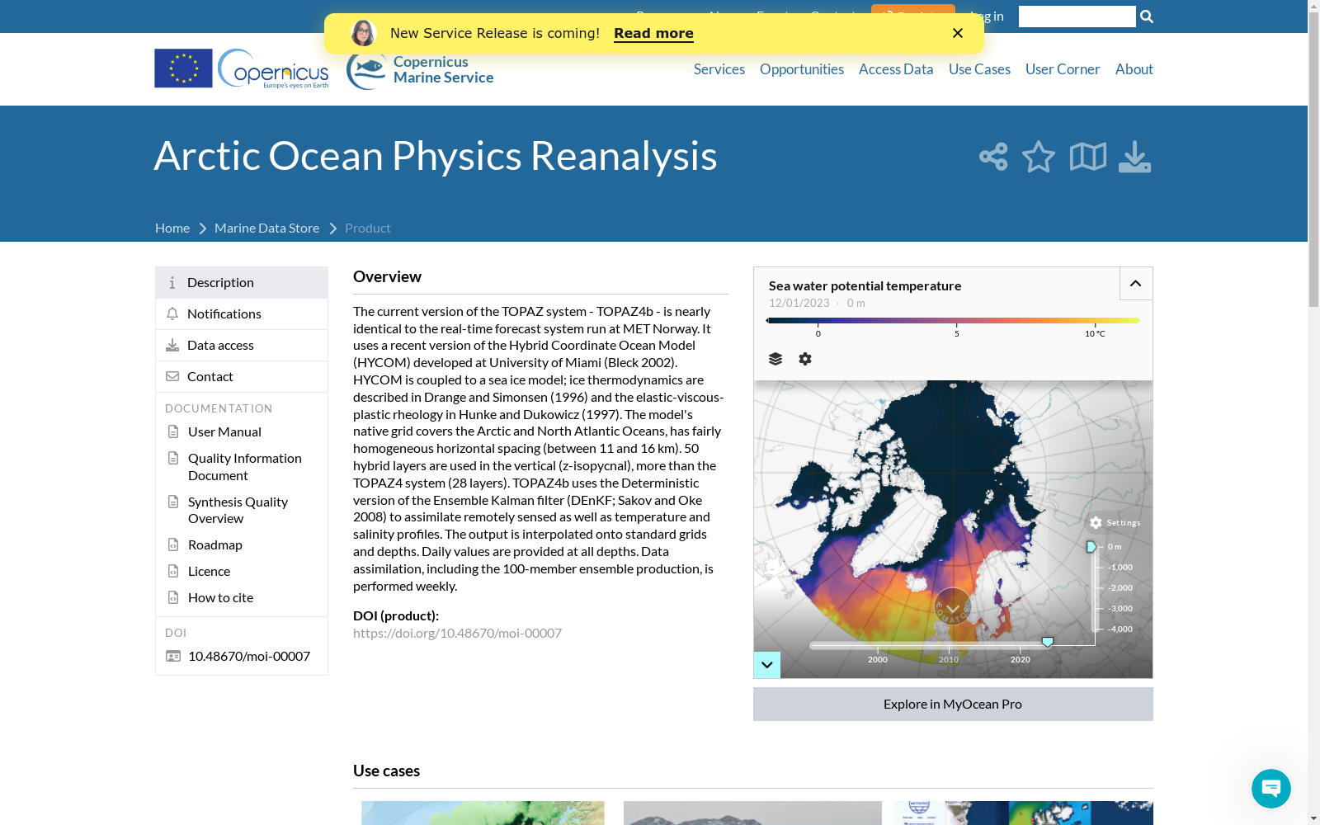This screenshot has width=1320, height=825.
Task: Select the Contact sidebar tab
Action: [x=242, y=377]
